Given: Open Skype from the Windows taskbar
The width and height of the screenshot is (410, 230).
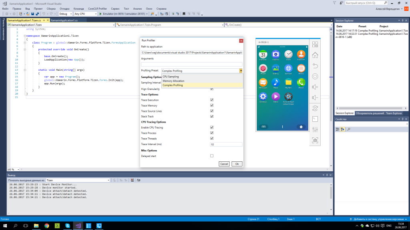Looking at the screenshot, I should pyautogui.click(x=67, y=226).
